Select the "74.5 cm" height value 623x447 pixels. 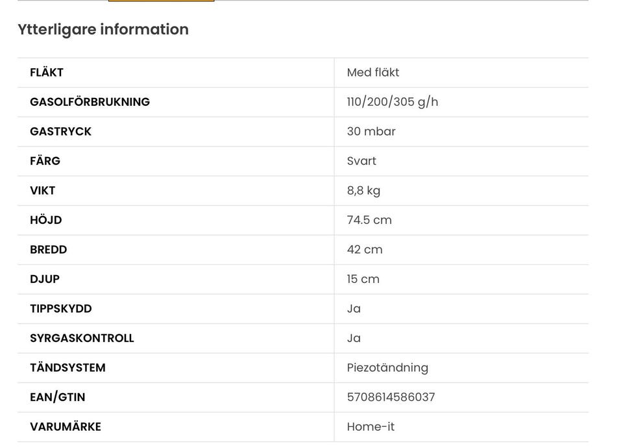[x=369, y=220]
